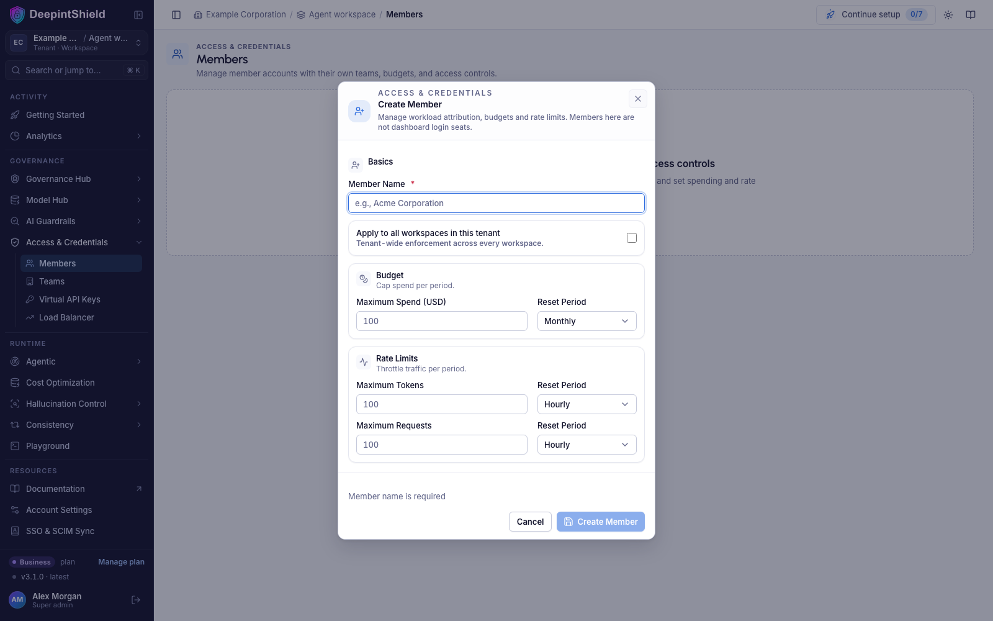
Task: Click the logout icon next to Alex Morgan
Action: click(x=136, y=600)
